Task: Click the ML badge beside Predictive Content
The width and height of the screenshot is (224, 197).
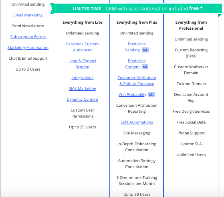Action: [145, 67]
